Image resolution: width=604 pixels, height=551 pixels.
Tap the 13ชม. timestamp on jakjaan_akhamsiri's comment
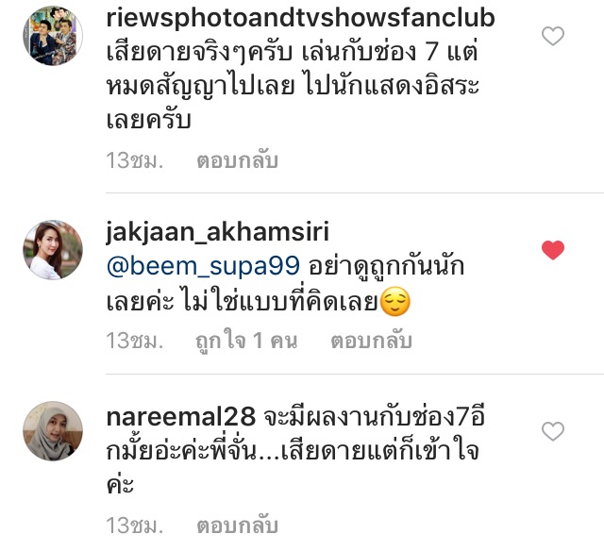coord(134,341)
